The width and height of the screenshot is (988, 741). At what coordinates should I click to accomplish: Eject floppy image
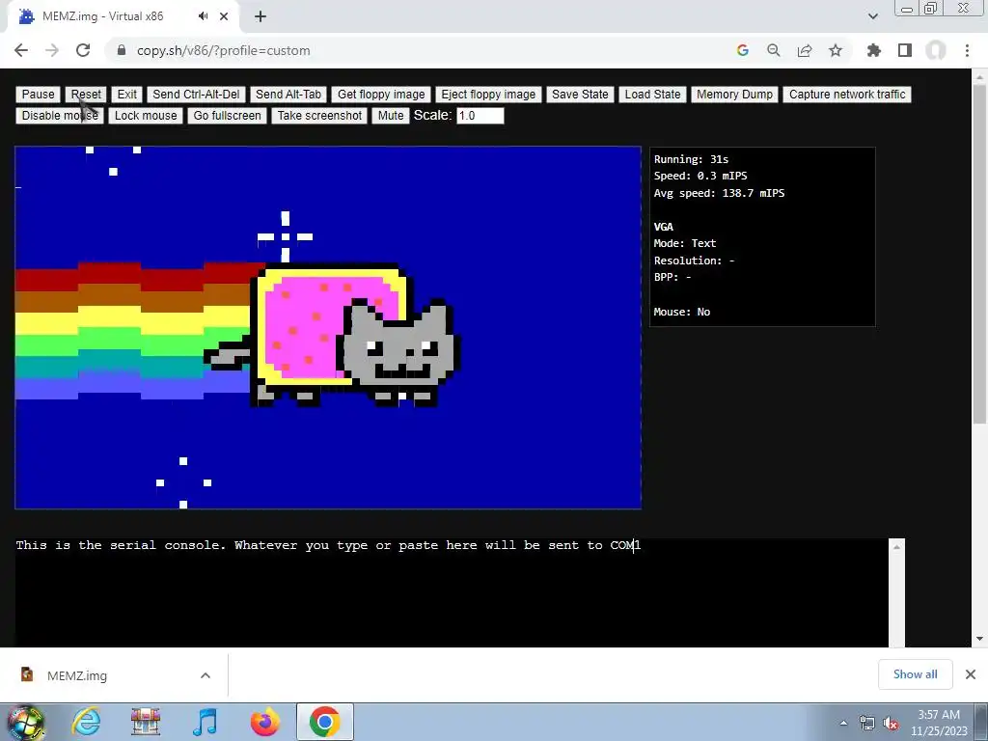click(x=488, y=95)
